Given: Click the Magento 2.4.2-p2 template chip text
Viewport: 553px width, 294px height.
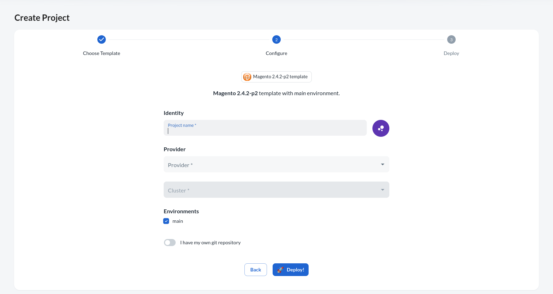Looking at the screenshot, I should (x=280, y=77).
